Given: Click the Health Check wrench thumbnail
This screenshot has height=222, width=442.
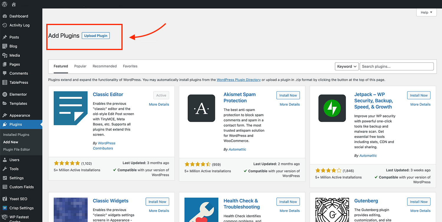Looking at the screenshot, I should pos(202,210).
